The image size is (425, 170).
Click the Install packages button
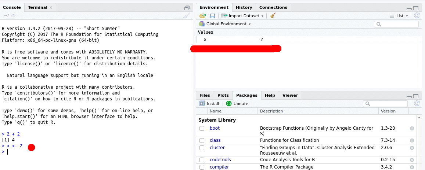coord(209,104)
